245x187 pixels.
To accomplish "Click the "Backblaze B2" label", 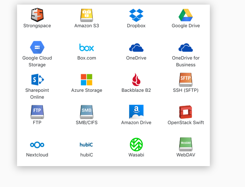I will (136, 90).
